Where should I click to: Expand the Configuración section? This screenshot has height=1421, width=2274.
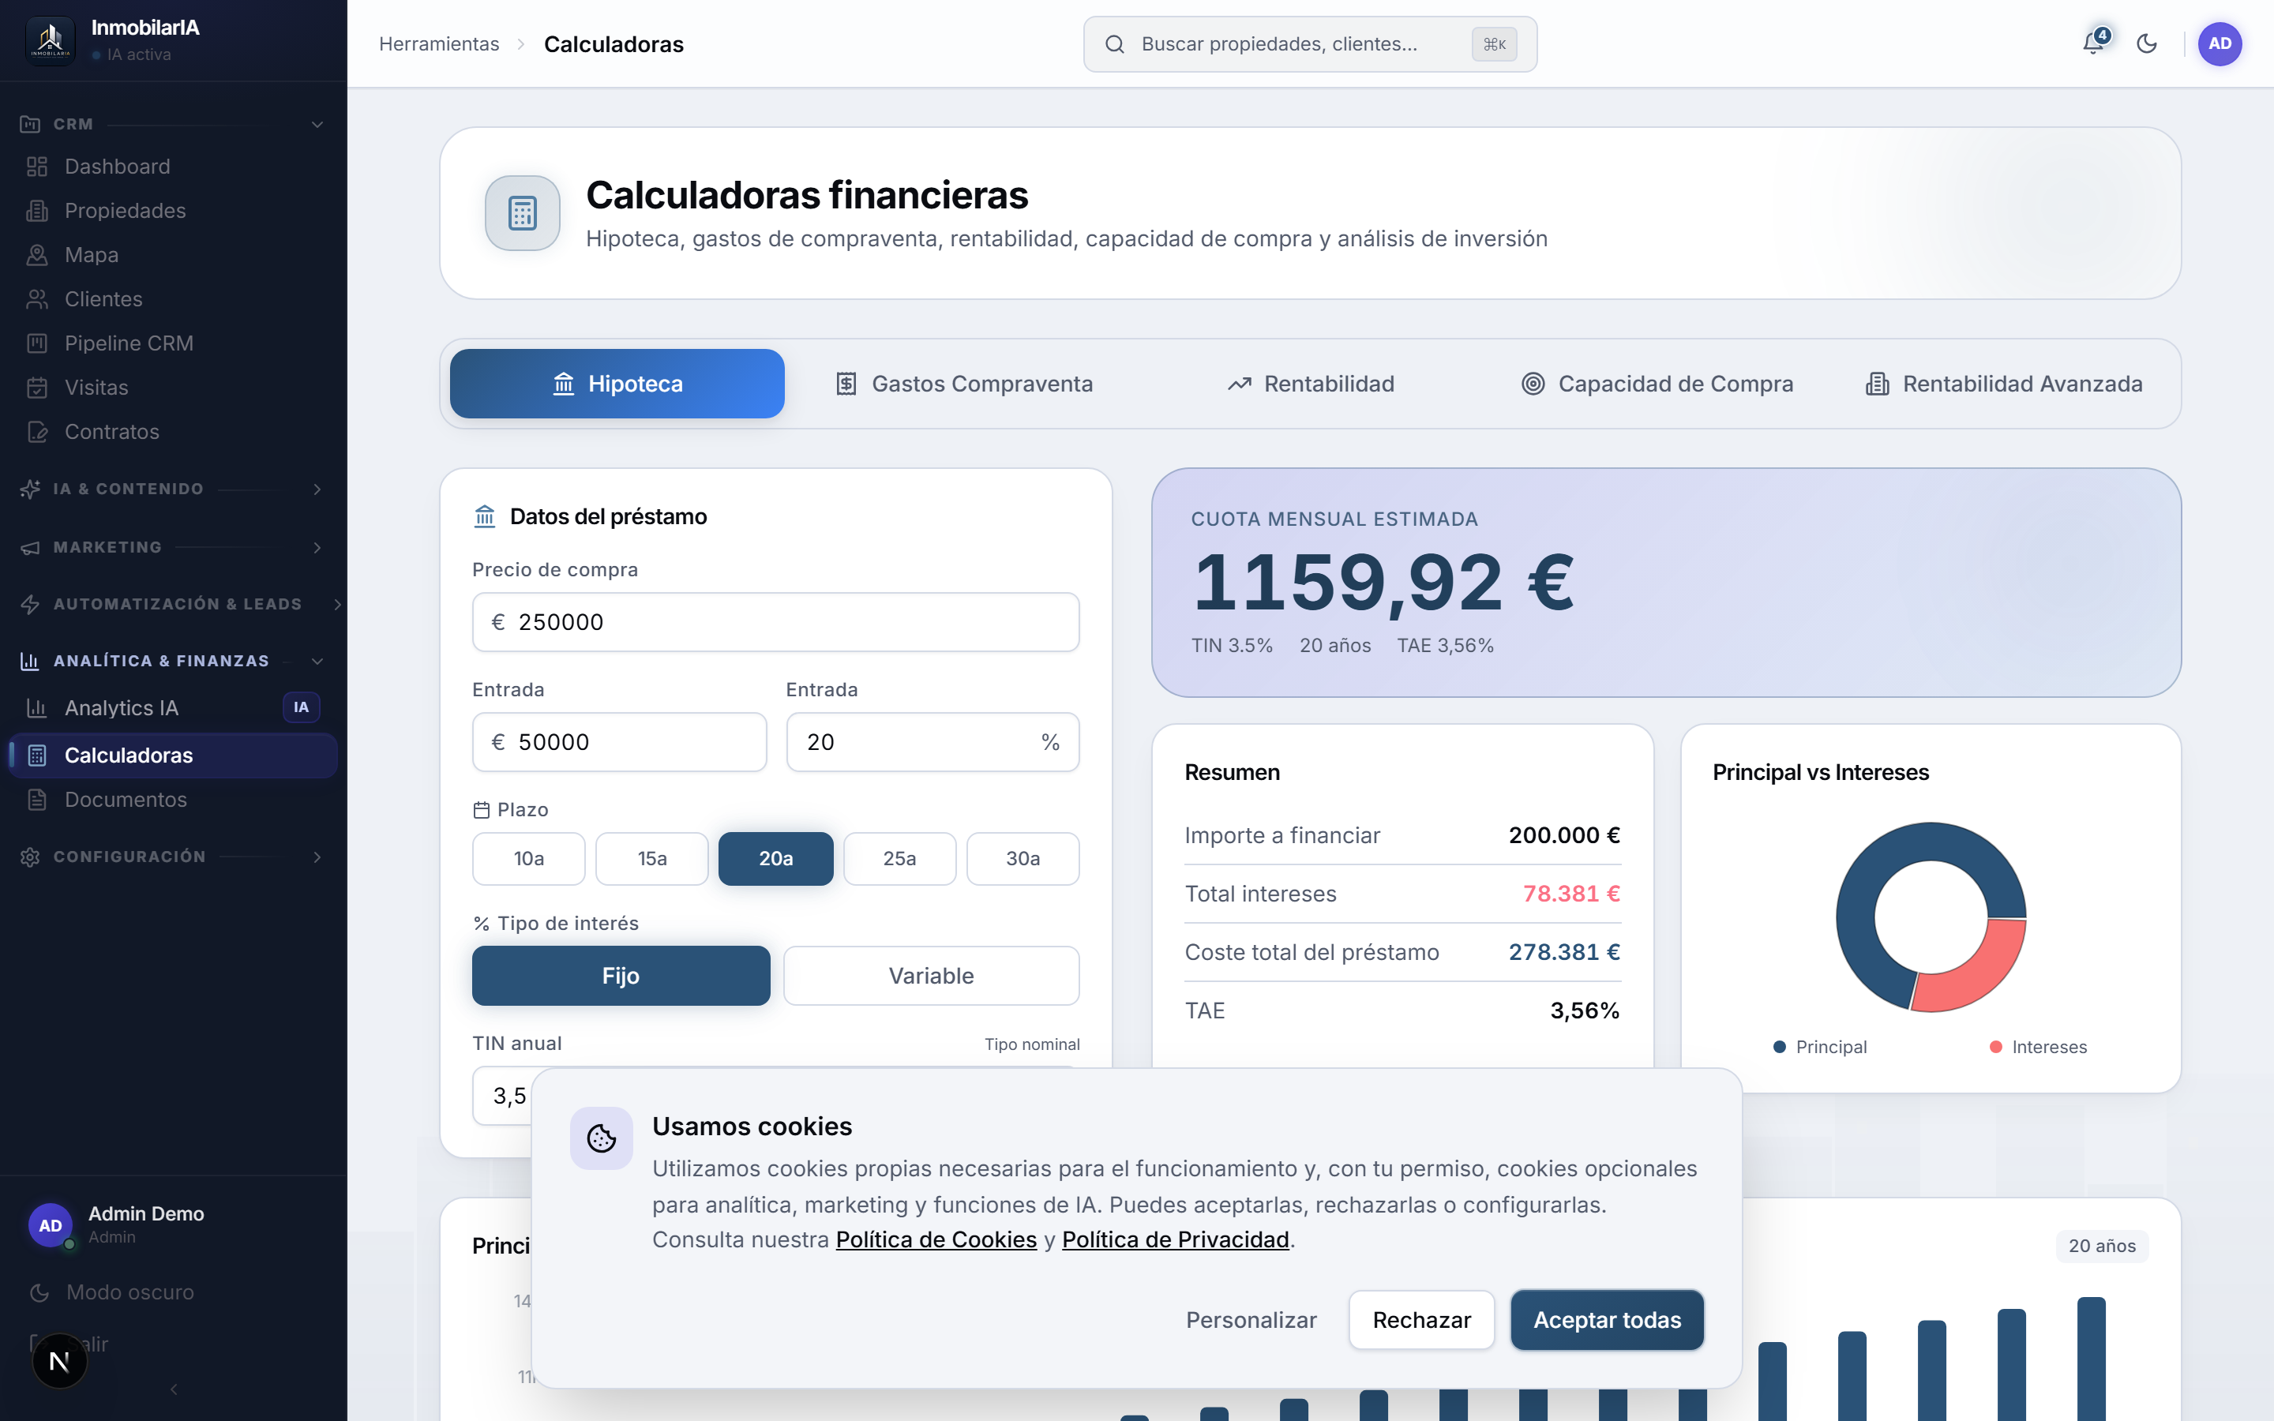coord(173,857)
